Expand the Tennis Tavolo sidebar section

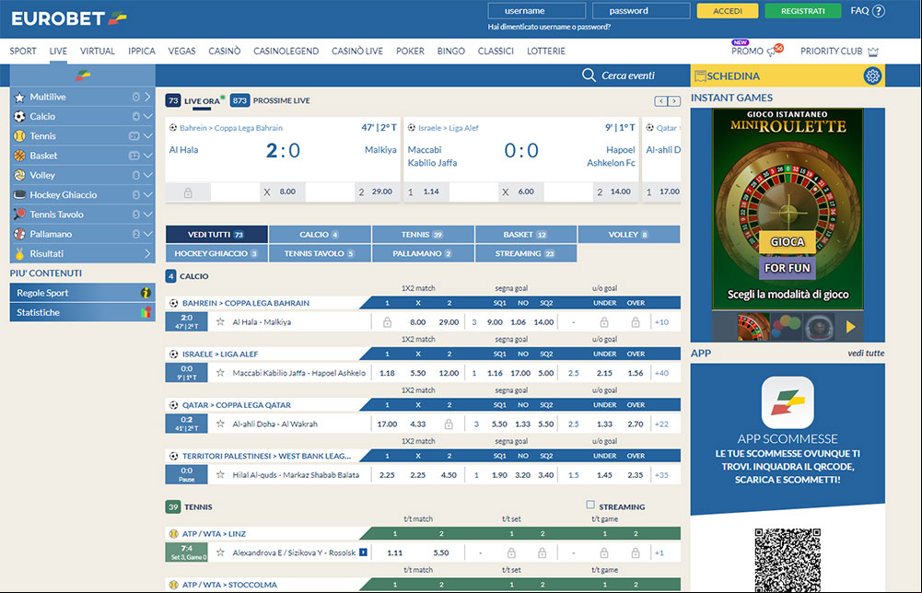(147, 214)
